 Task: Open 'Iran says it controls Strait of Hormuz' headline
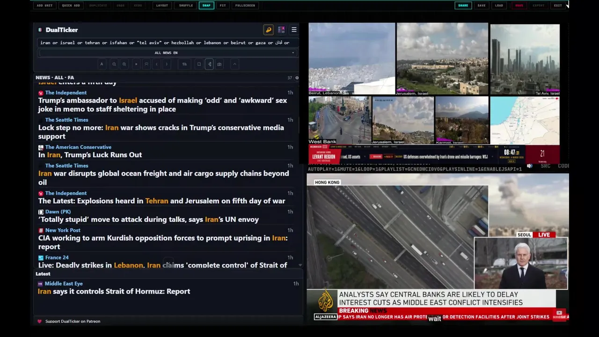pos(114,291)
